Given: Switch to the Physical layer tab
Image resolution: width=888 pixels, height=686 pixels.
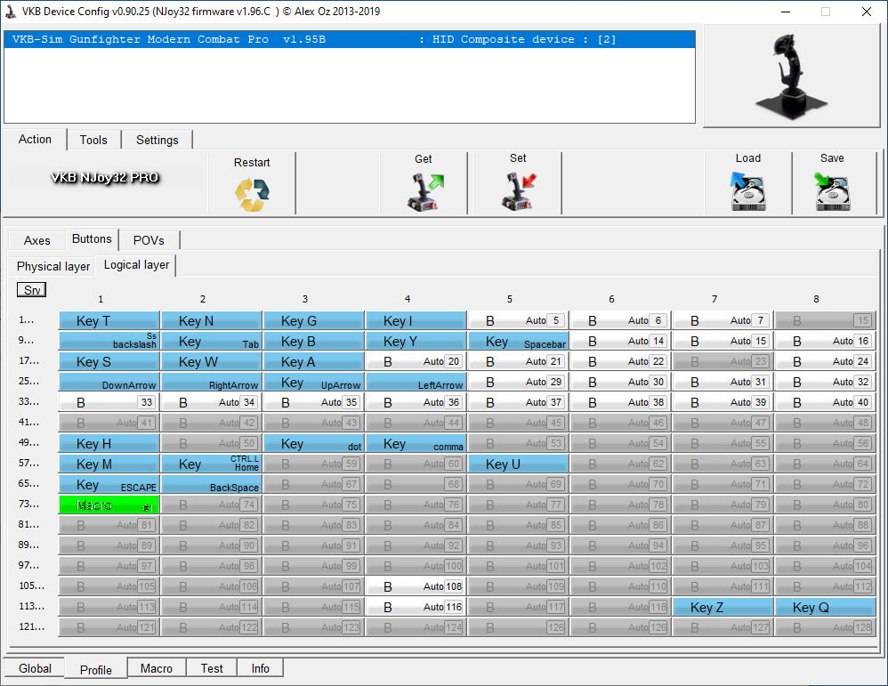Looking at the screenshot, I should pyautogui.click(x=52, y=266).
